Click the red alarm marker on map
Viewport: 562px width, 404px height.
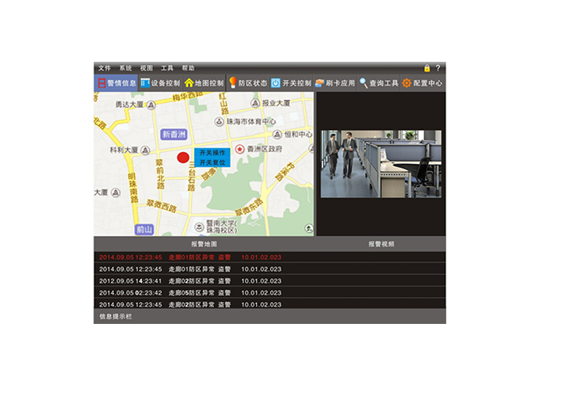tap(183, 157)
